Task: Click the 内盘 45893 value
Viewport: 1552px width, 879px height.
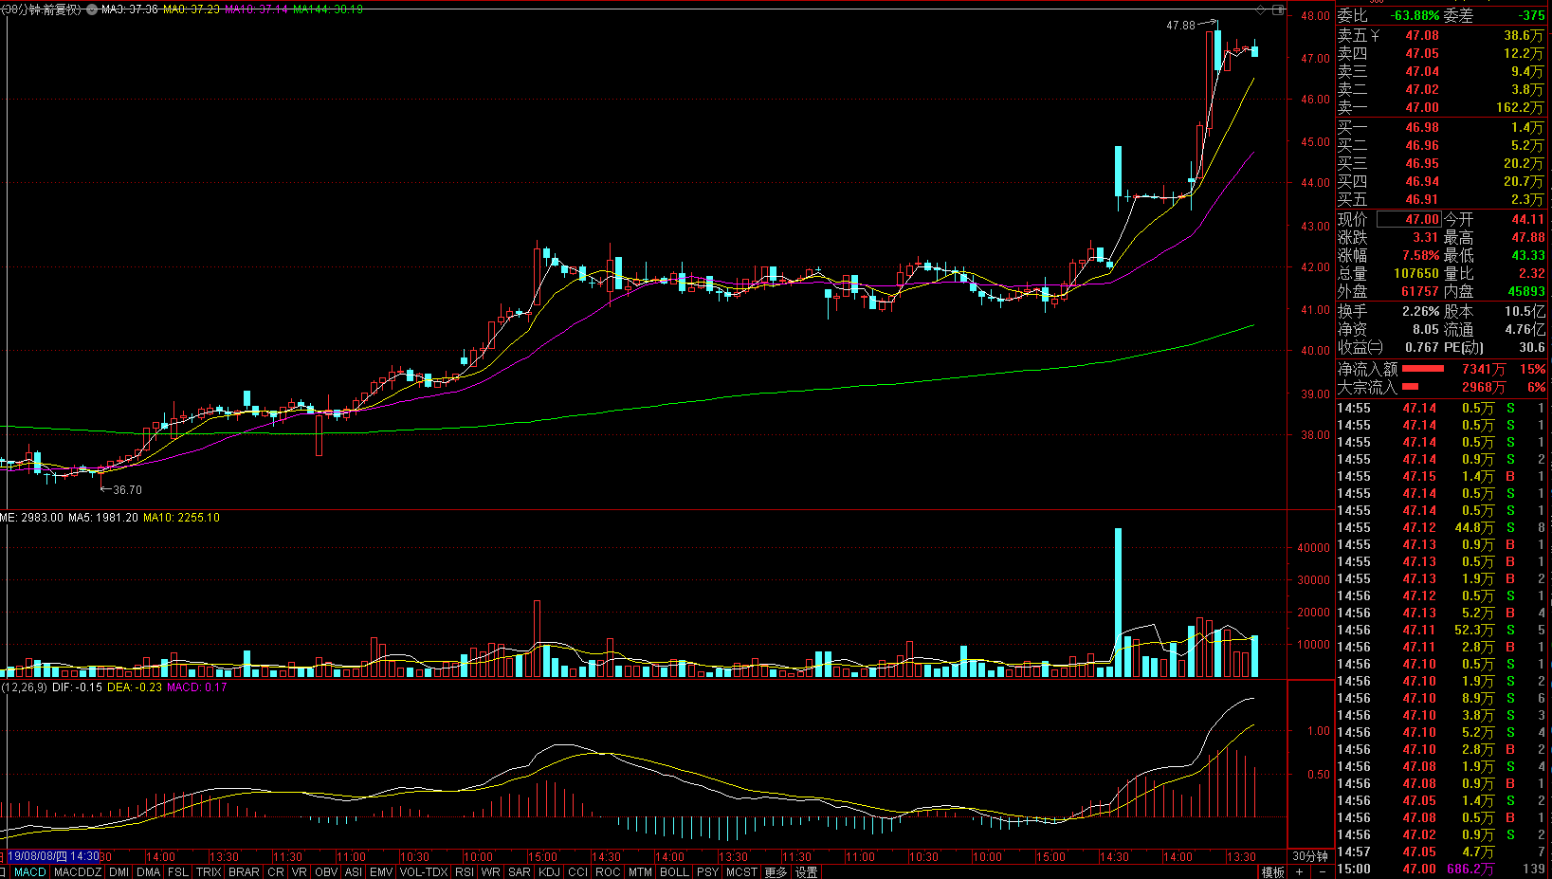Action: coord(1526,291)
